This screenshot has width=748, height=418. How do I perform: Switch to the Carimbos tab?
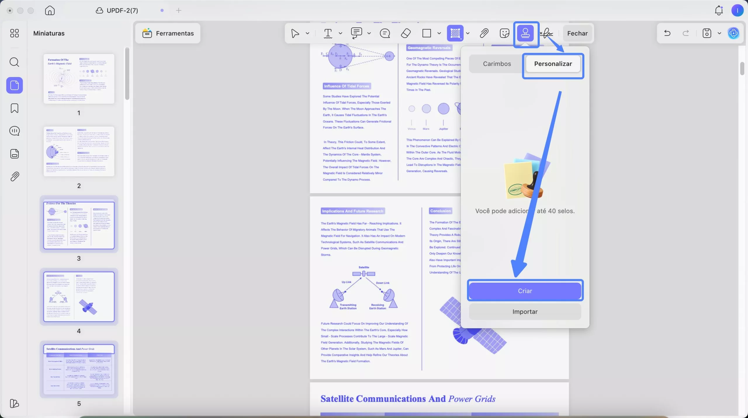click(x=497, y=64)
